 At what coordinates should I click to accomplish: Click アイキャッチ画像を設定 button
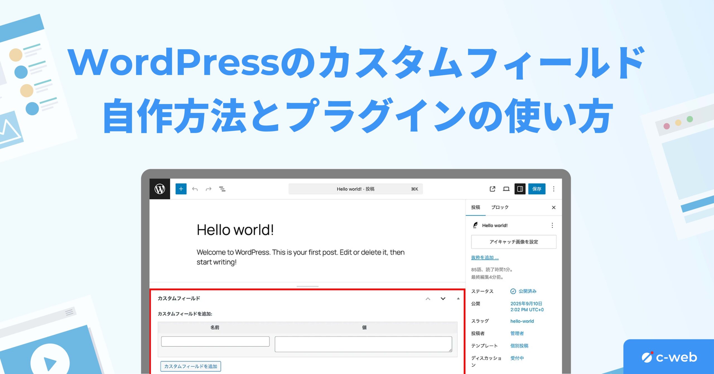click(x=514, y=242)
